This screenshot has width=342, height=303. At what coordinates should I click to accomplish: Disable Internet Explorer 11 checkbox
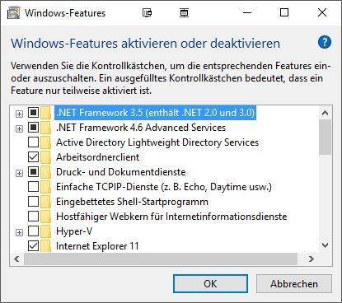[x=33, y=246]
